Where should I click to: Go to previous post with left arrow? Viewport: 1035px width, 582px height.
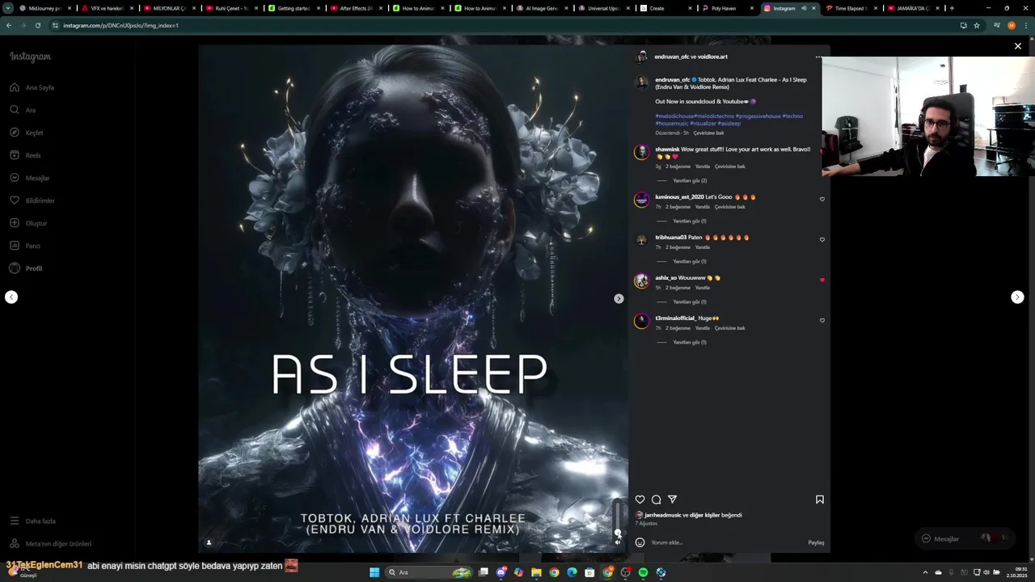(11, 297)
